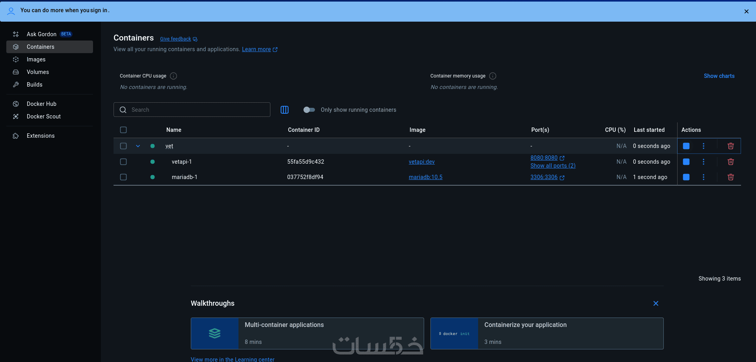Click external link icon next to 3306:3306

click(562, 177)
